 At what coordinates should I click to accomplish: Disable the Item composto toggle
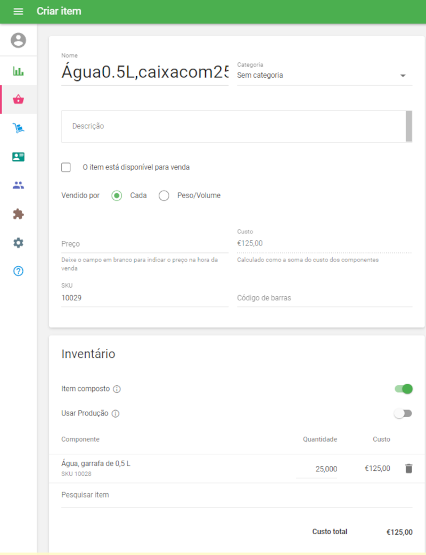[404, 389]
